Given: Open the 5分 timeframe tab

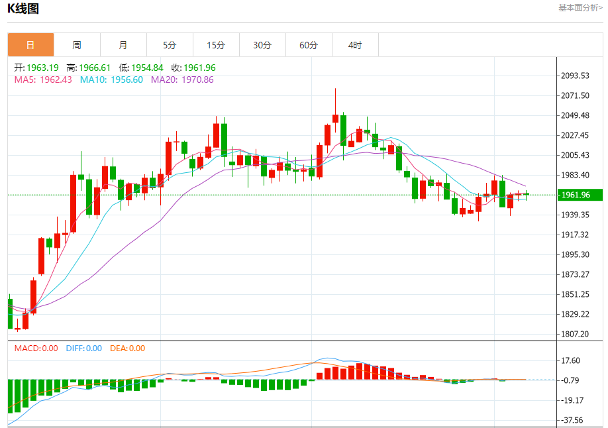Looking at the screenshot, I should click(170, 45).
